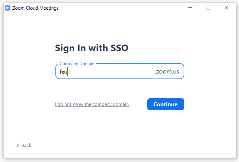Go back using the Back text link
Viewport: 239px width, 162px height.
(x=26, y=145)
